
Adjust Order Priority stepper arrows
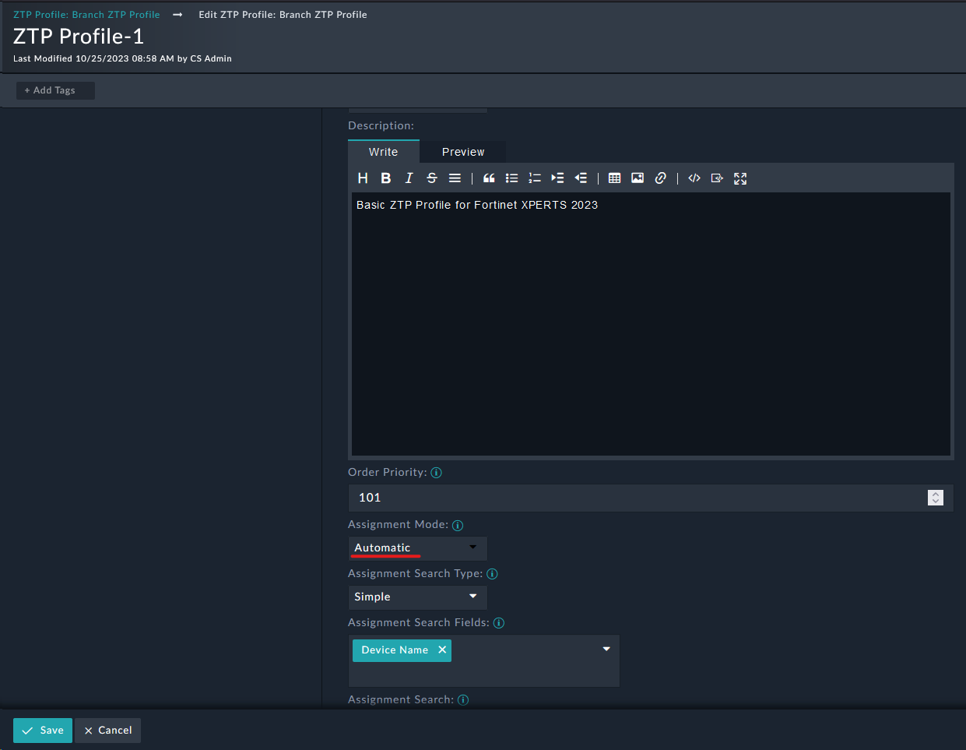936,498
